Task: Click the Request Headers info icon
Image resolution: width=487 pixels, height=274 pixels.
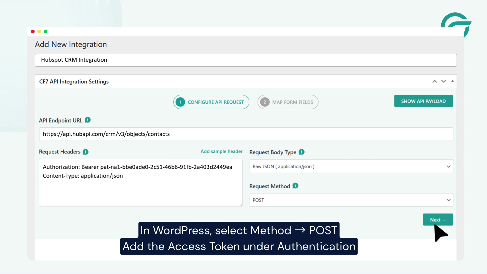Action: pos(85,152)
